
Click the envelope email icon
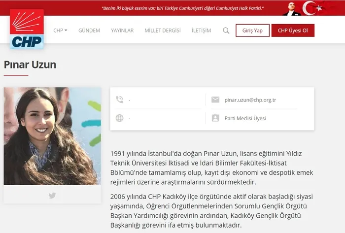[215, 100]
